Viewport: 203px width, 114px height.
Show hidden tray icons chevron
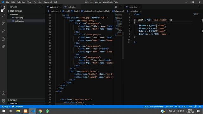[x=167, y=111]
